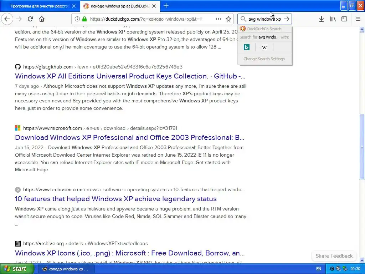Viewport: 365px width, 274px height.
Task: Search with Wikipedia one-click engine
Action: point(264,47)
